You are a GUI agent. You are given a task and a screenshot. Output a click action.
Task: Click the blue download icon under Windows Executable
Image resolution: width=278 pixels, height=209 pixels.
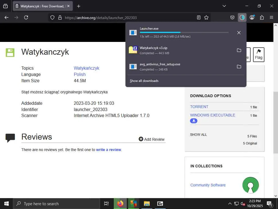194,121
